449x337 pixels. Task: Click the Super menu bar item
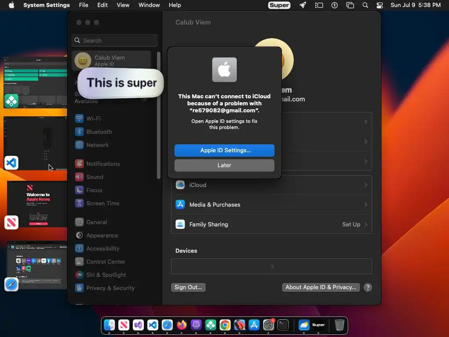(x=279, y=5)
